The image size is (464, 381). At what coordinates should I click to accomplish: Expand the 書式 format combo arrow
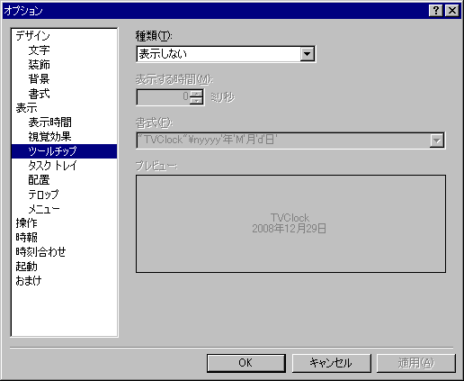pyautogui.click(x=437, y=141)
